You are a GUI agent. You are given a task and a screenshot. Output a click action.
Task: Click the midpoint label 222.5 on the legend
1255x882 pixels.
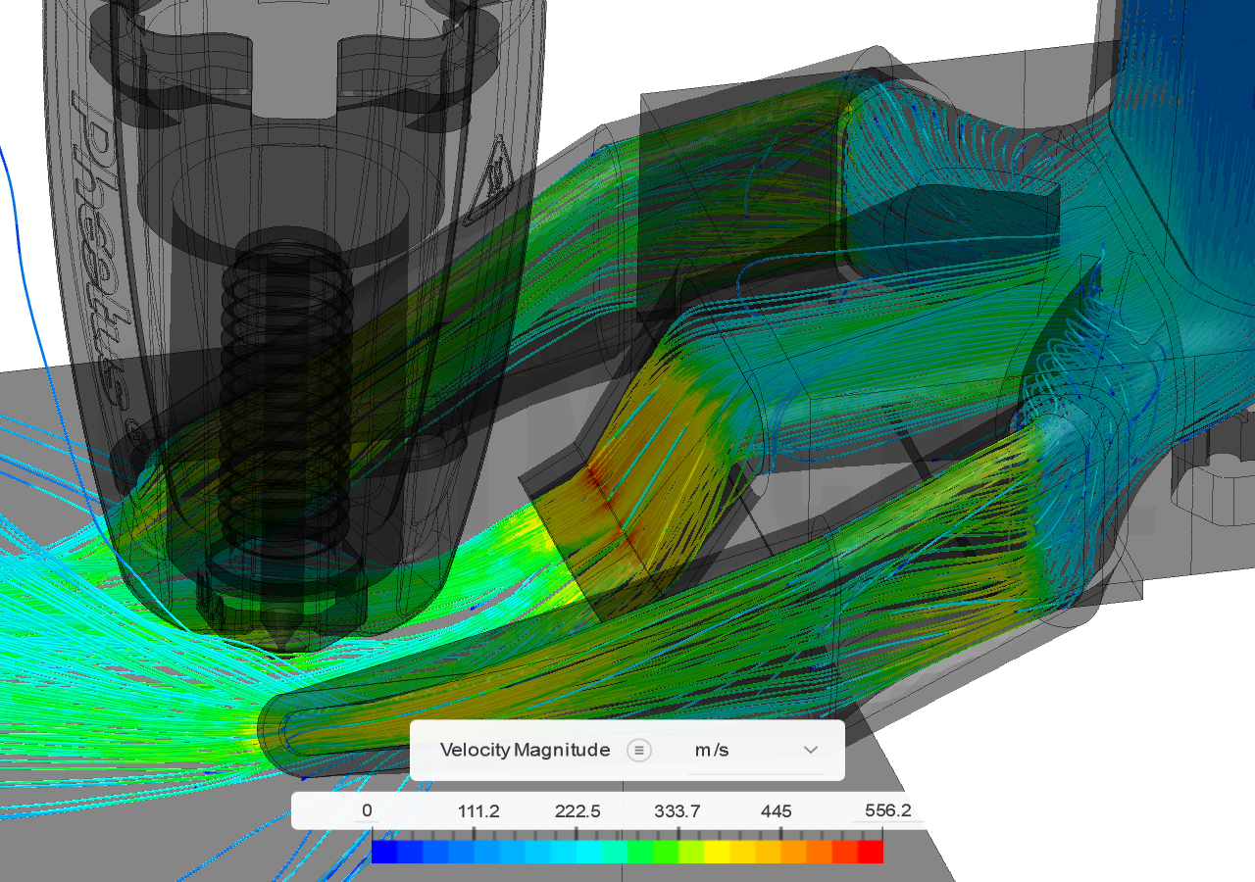tap(577, 810)
